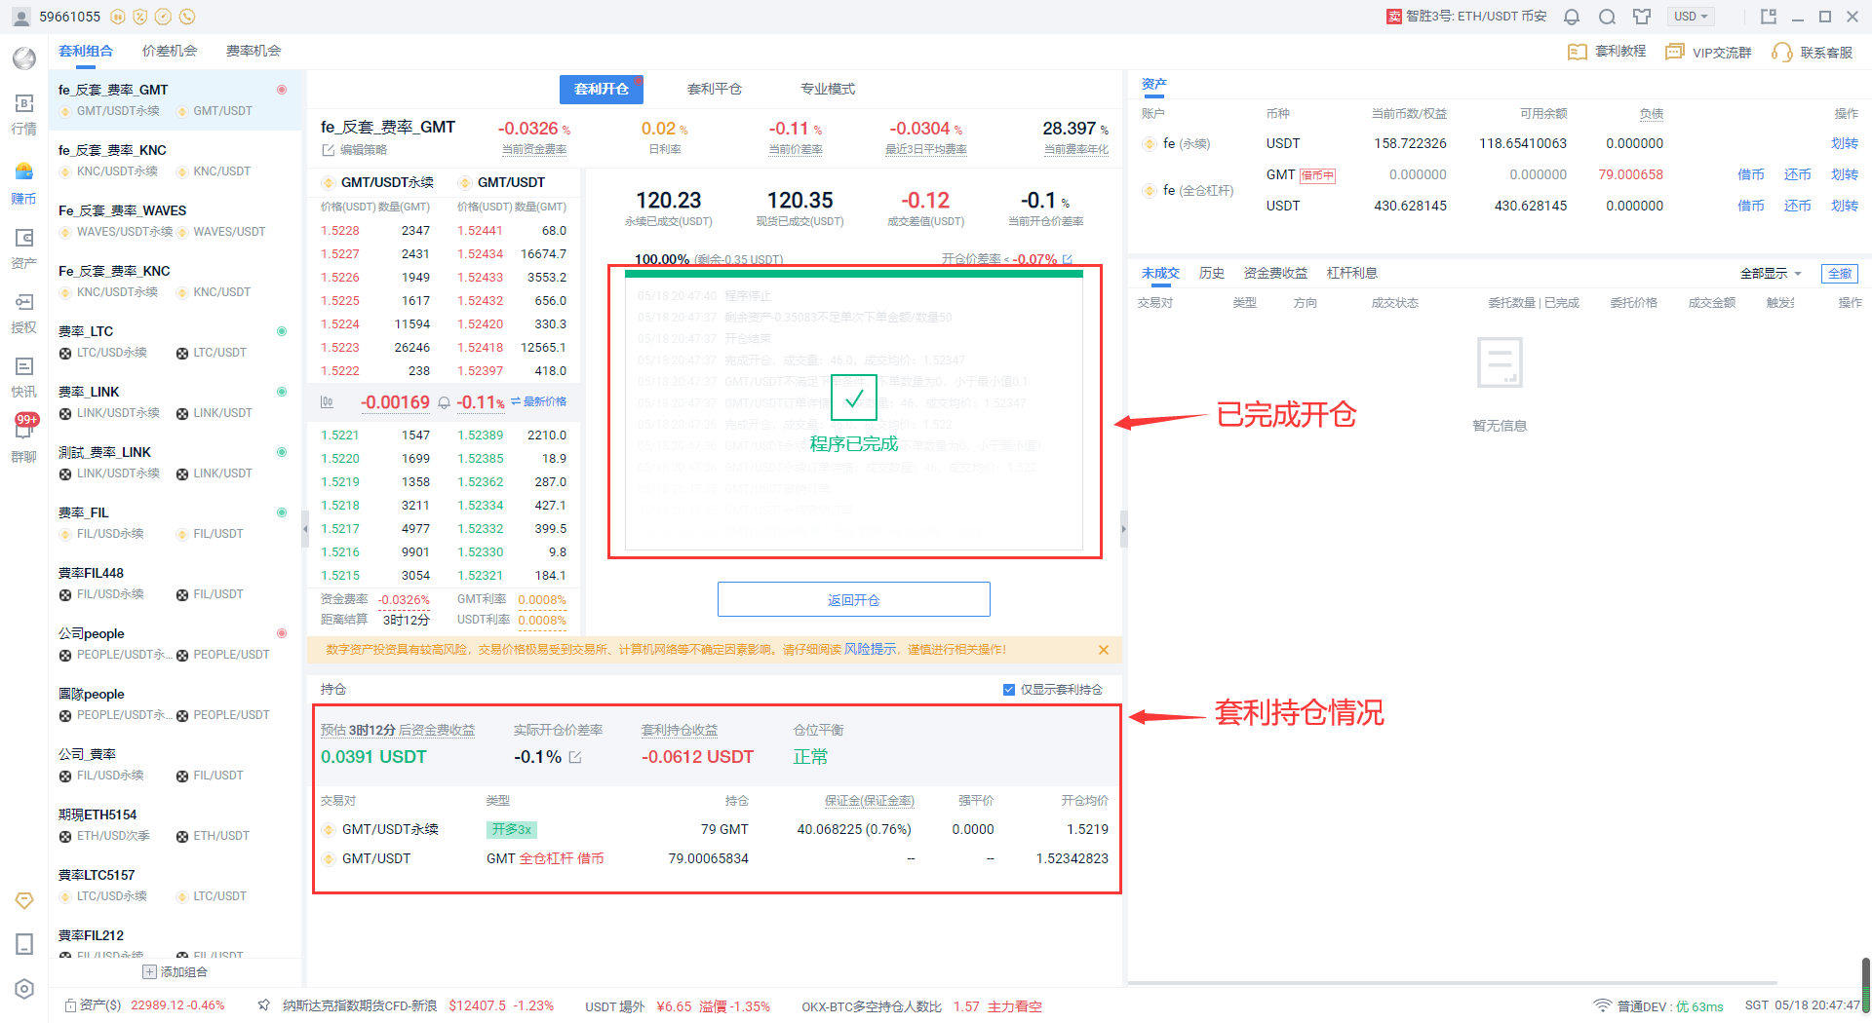The height and width of the screenshot is (1023, 1872).
Task: Click the 智胜3号 ETH/USDT ticker notice
Action: coord(1466,17)
